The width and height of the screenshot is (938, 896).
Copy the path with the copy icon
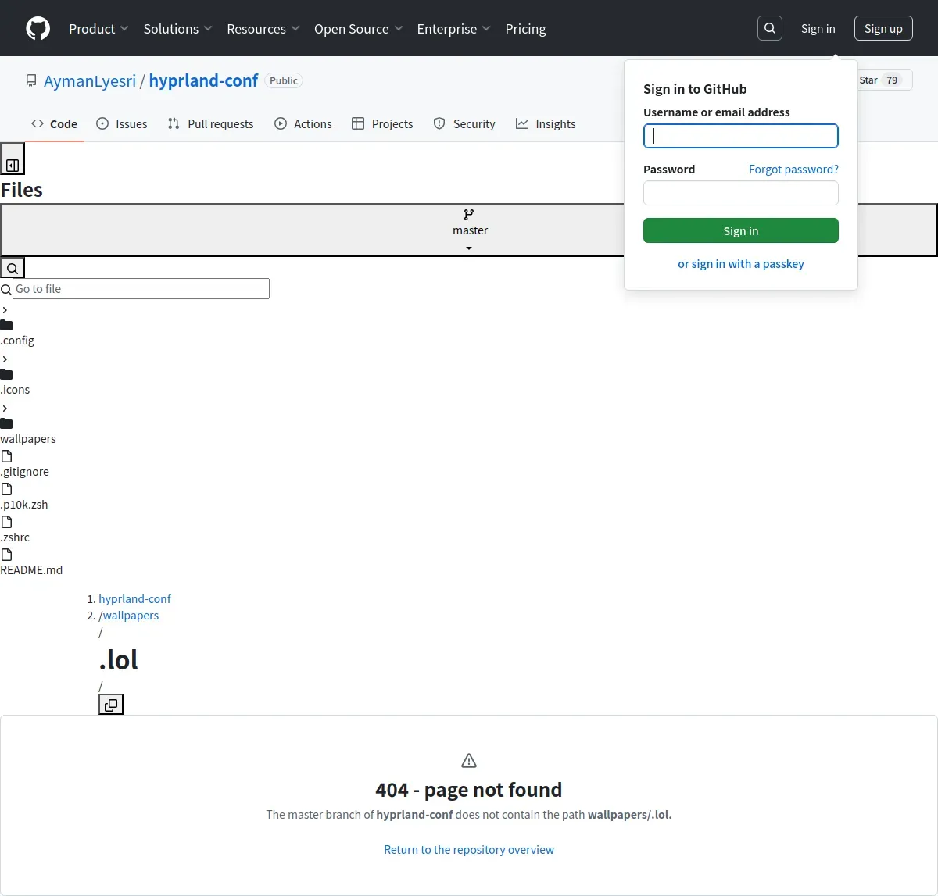pyautogui.click(x=111, y=705)
